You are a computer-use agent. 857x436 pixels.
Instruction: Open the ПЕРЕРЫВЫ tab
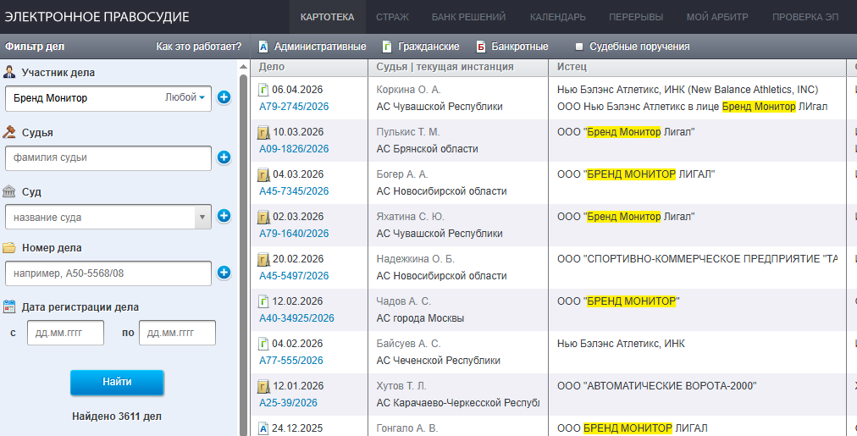[x=636, y=17]
